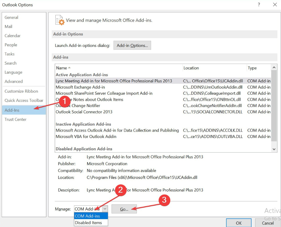This screenshot has width=281, height=227.
Task: Click the C:\Program Files location path value
Action: [x=142, y=178]
